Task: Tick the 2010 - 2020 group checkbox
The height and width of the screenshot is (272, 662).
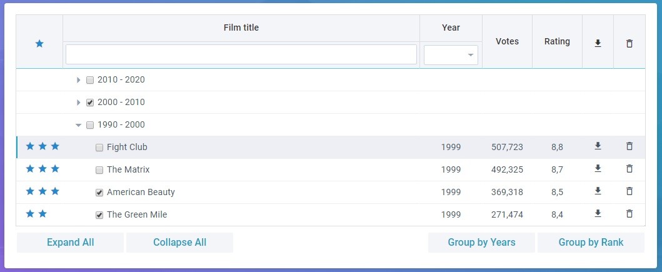Action: pyautogui.click(x=90, y=80)
